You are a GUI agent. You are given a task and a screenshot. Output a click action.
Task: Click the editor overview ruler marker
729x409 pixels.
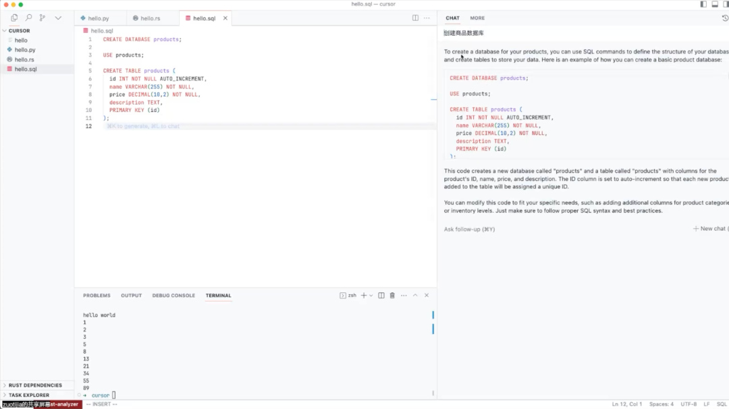[433, 99]
